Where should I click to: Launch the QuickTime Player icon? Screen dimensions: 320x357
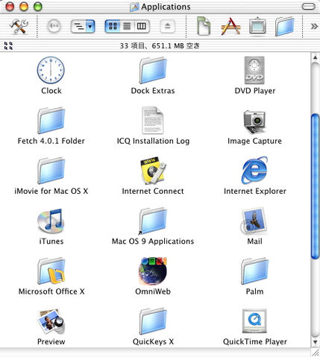[254, 321]
